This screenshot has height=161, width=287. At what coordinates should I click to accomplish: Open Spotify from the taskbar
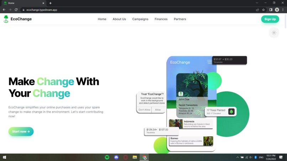pos(107,157)
